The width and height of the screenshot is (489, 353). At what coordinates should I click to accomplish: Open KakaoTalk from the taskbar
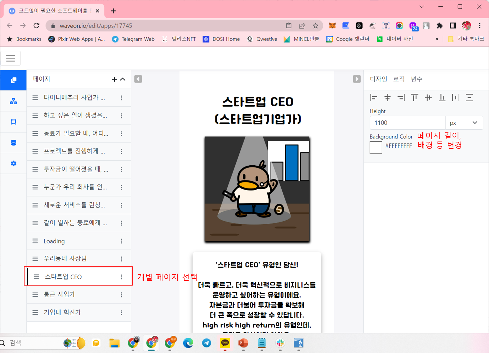[x=225, y=343]
